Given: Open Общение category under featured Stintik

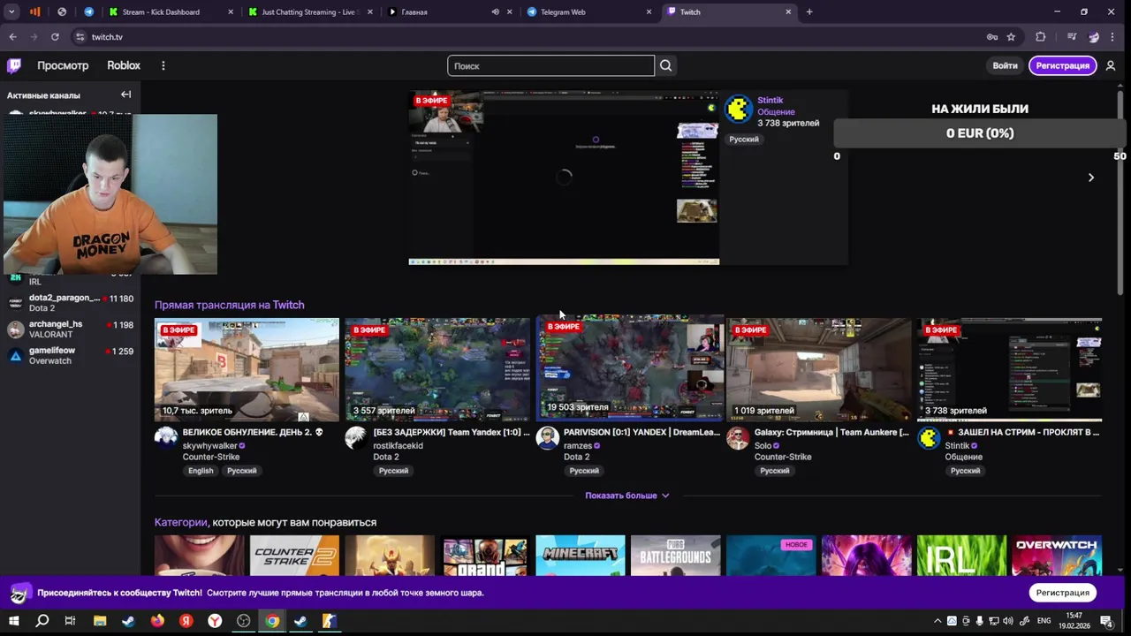Looking at the screenshot, I should 776,112.
